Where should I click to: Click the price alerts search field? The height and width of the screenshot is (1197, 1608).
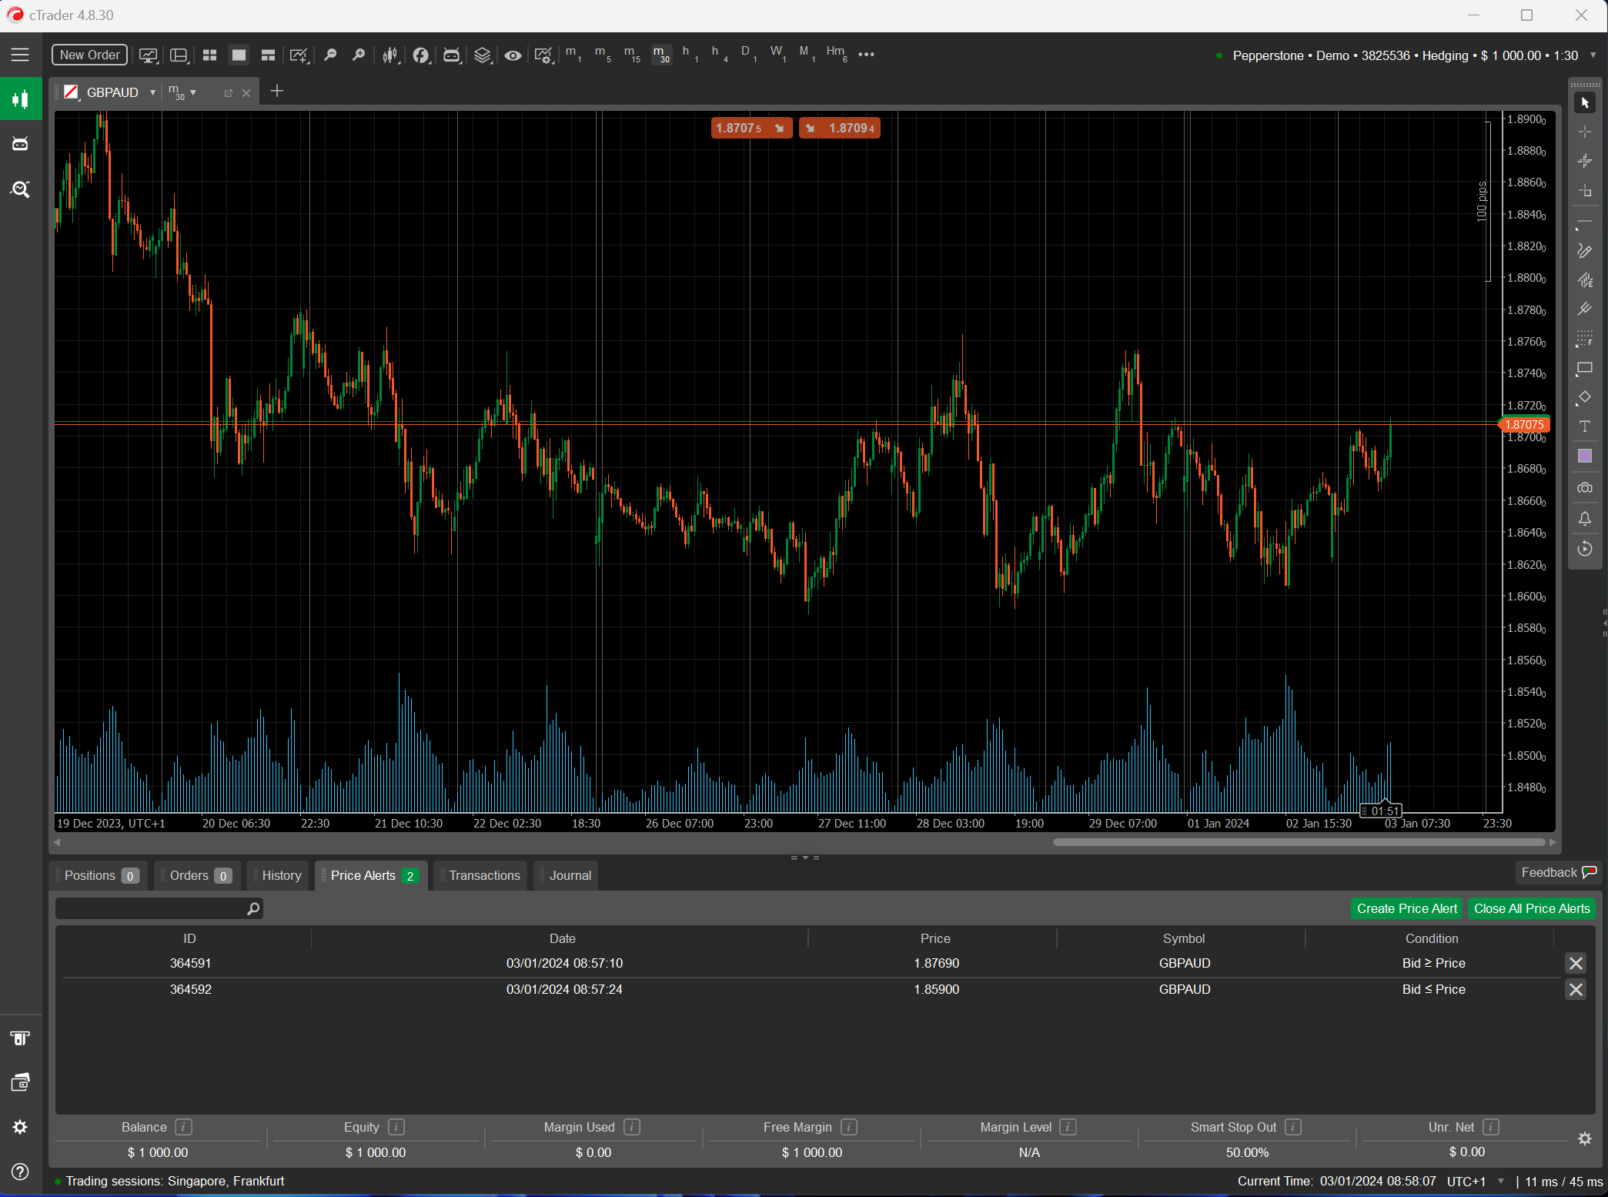coord(159,909)
